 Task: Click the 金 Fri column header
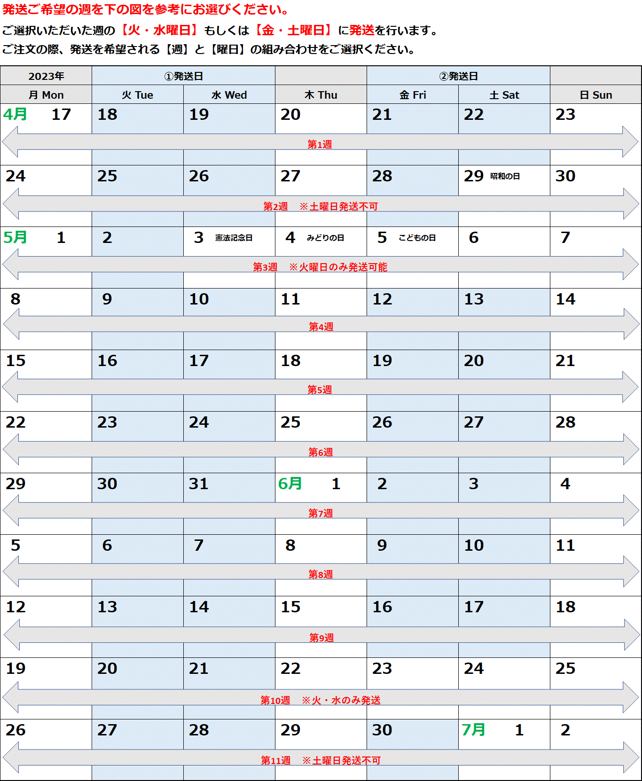coord(413,94)
